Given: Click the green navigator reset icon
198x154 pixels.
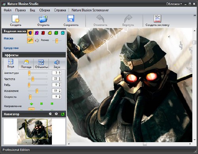Looking at the screenshot, I should (63, 114).
